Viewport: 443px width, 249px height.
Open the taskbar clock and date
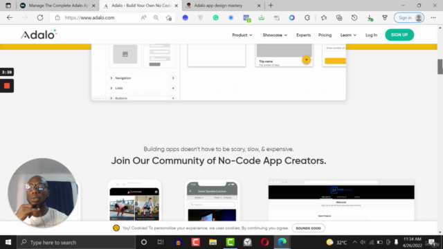pyautogui.click(x=413, y=242)
